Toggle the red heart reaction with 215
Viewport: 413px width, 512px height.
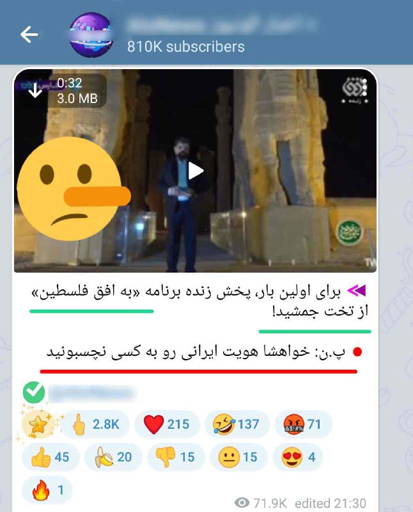[167, 424]
